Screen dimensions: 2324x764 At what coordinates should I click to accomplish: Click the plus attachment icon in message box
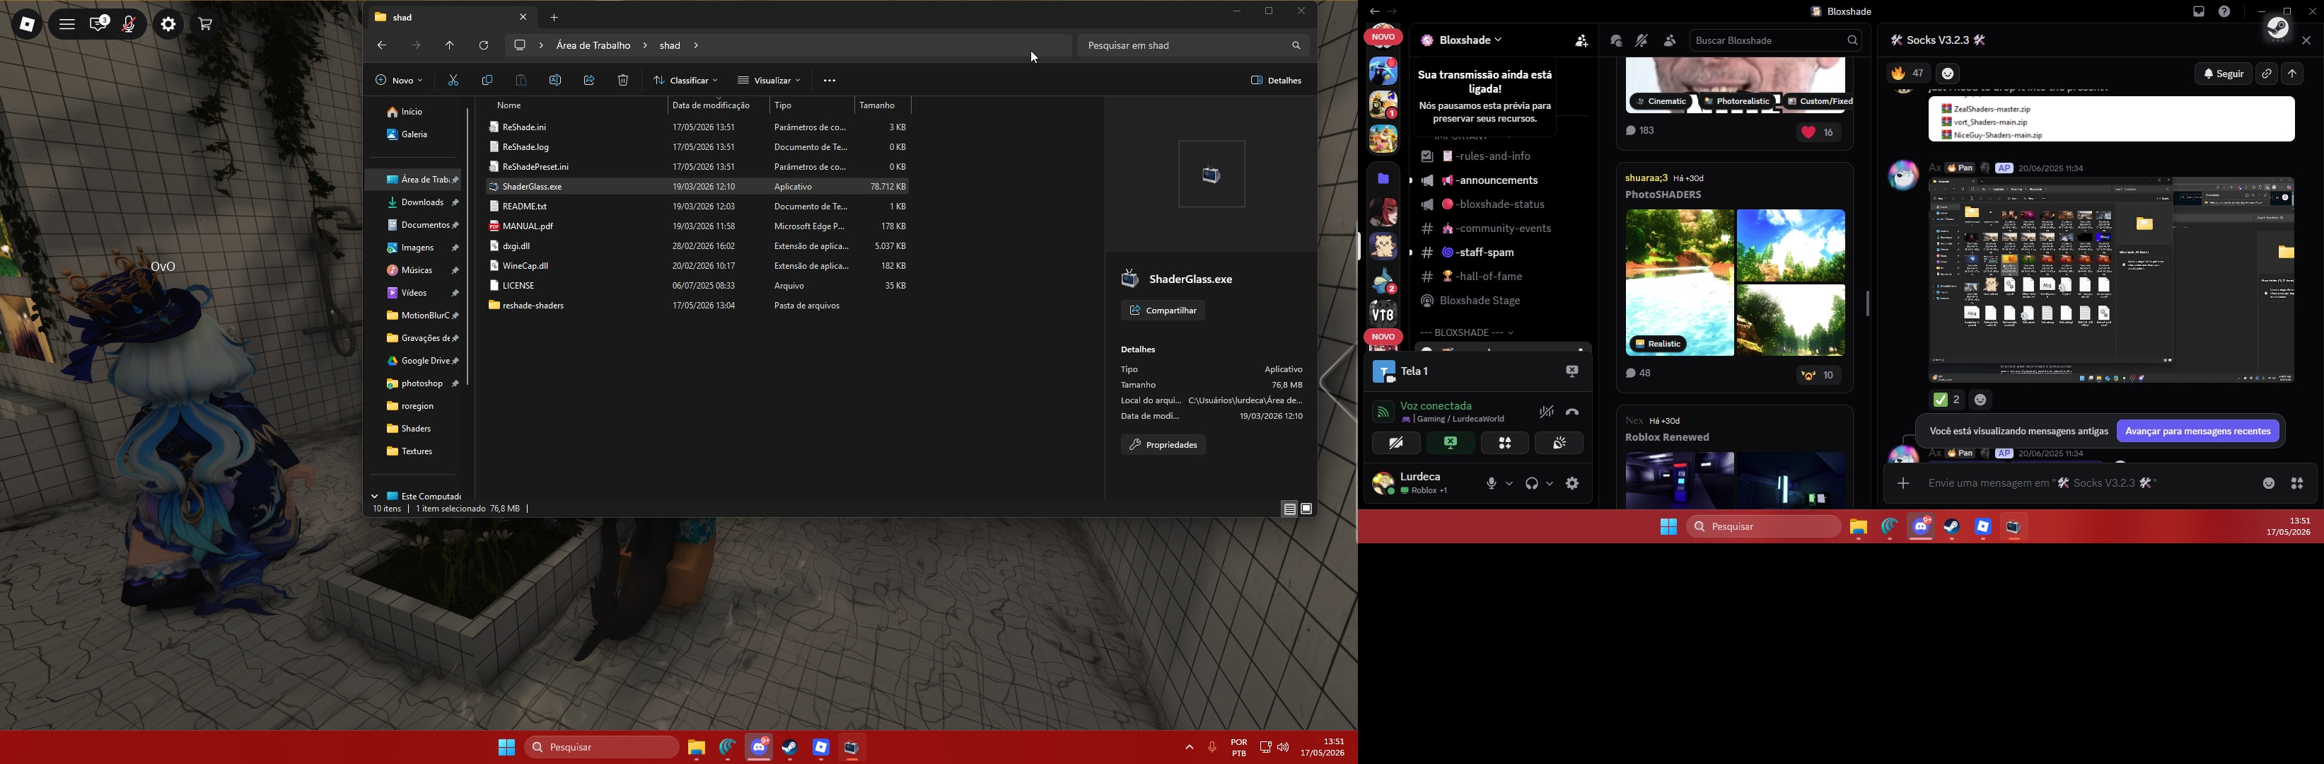coord(1902,483)
